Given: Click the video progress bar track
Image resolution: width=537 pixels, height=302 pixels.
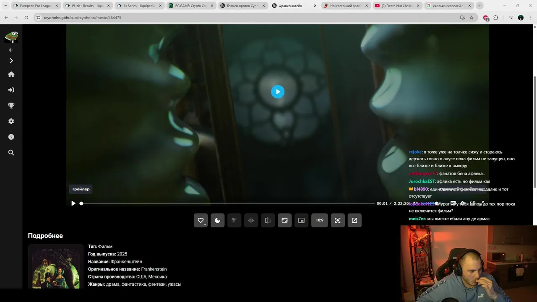Looking at the screenshot, I should [x=228, y=203].
